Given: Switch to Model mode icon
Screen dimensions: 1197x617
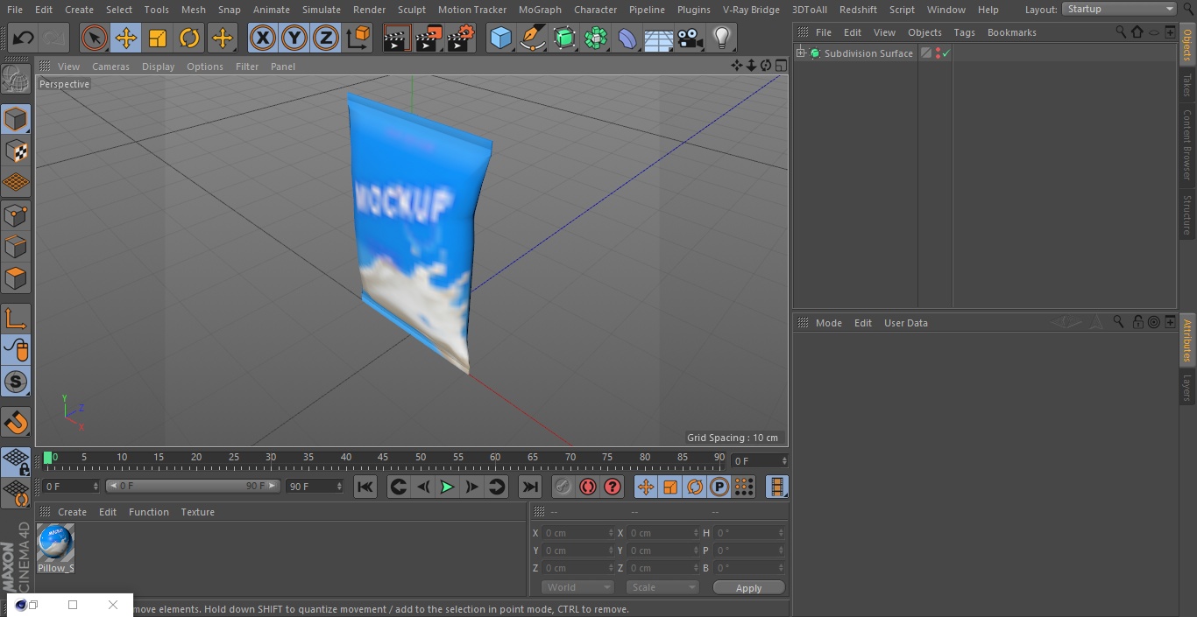Looking at the screenshot, I should [x=16, y=119].
